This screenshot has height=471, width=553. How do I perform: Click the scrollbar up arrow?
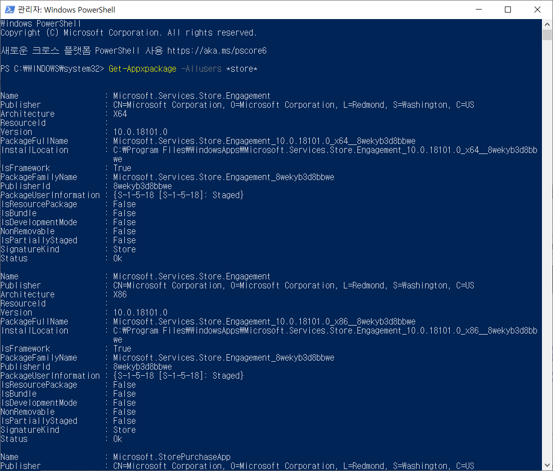point(547,25)
